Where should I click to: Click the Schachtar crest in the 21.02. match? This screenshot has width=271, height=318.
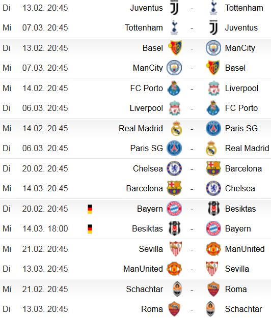pos(177,289)
